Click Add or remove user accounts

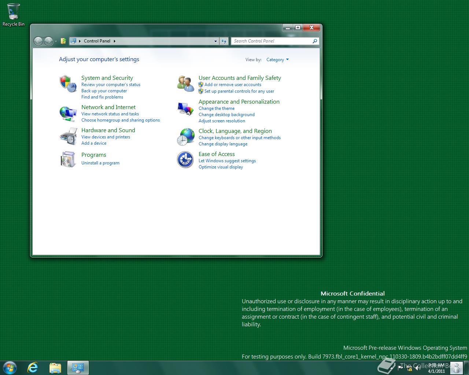point(233,85)
